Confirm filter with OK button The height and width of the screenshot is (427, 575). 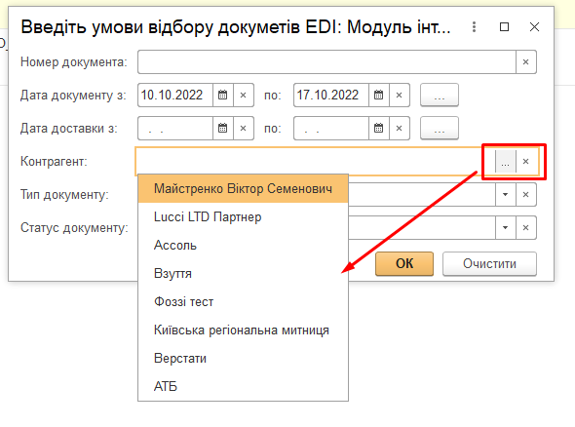pos(404,263)
